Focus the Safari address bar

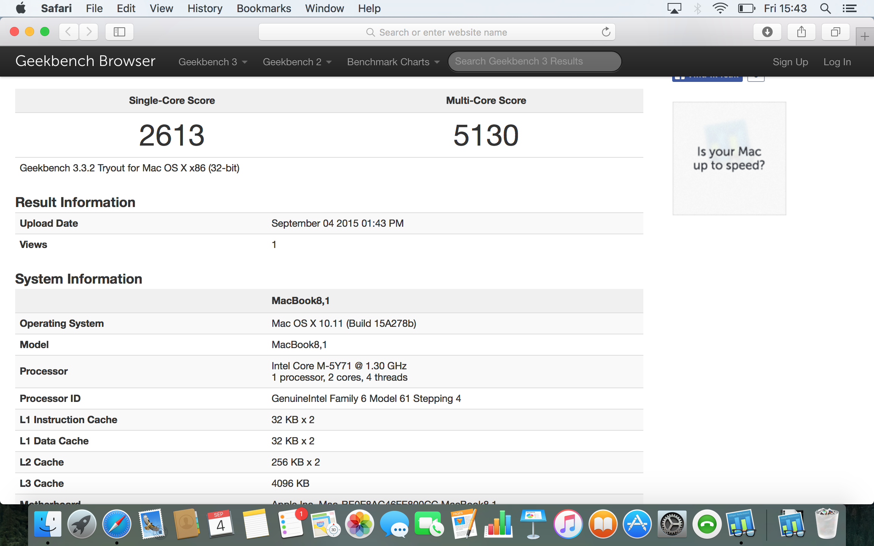[x=437, y=32]
